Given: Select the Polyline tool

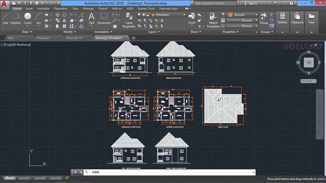Looking at the screenshot, I should (16, 19).
